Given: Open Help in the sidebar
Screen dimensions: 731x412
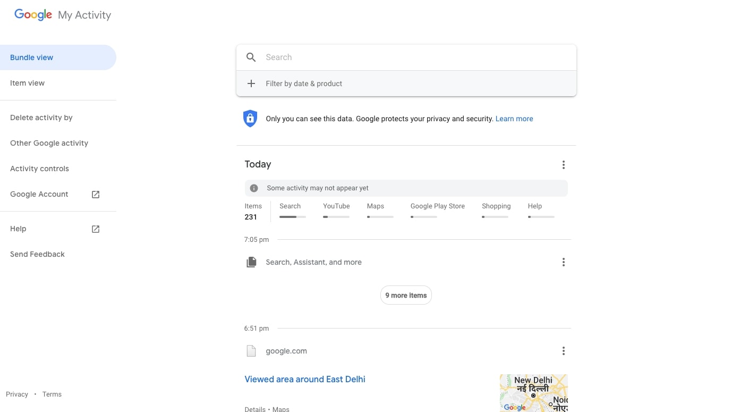Looking at the screenshot, I should [58, 229].
